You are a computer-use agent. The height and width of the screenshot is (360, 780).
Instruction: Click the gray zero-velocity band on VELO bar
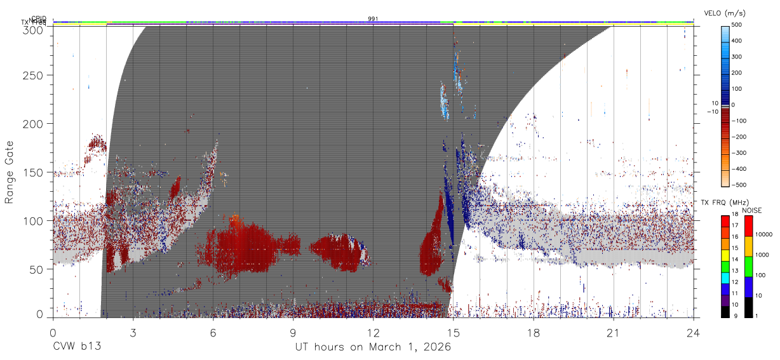(x=725, y=106)
